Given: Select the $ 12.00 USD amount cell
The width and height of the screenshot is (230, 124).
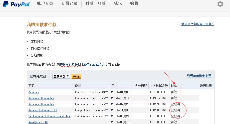Looking at the screenshot, I should click(158, 110).
